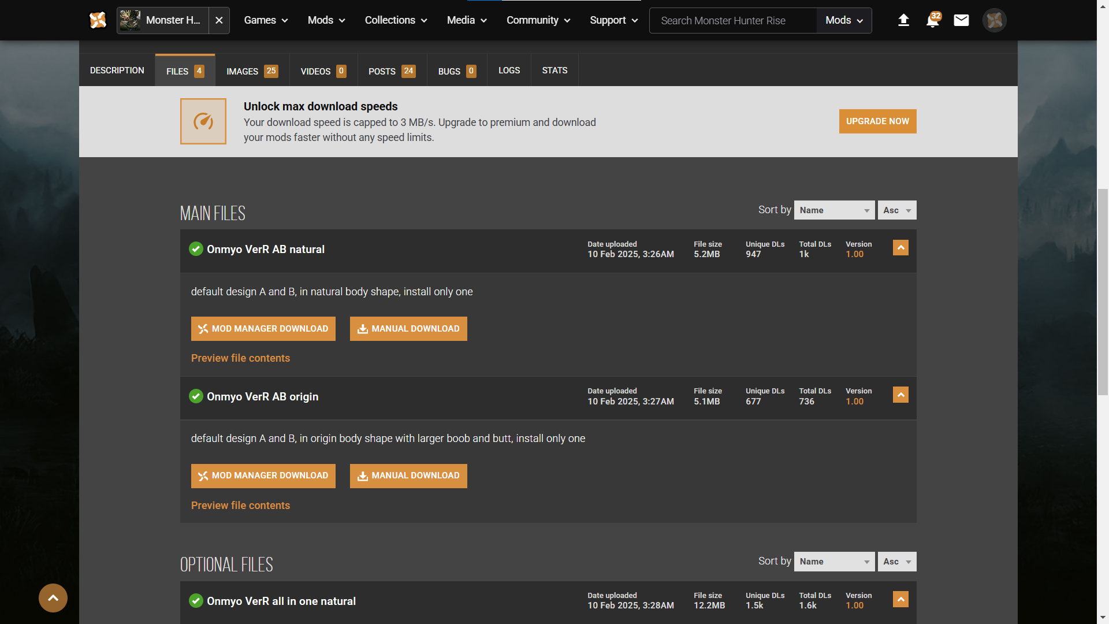Click the Nexus Mods logo icon
This screenshot has width=1109, height=624.
pos(98,20)
